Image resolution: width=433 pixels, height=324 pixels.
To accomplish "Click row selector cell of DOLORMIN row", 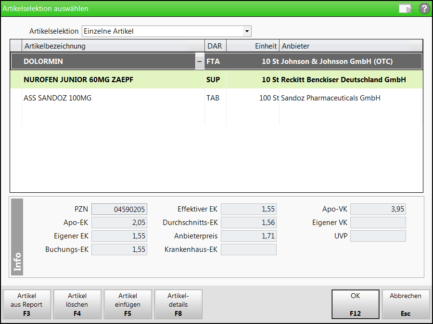I will click(x=16, y=61).
